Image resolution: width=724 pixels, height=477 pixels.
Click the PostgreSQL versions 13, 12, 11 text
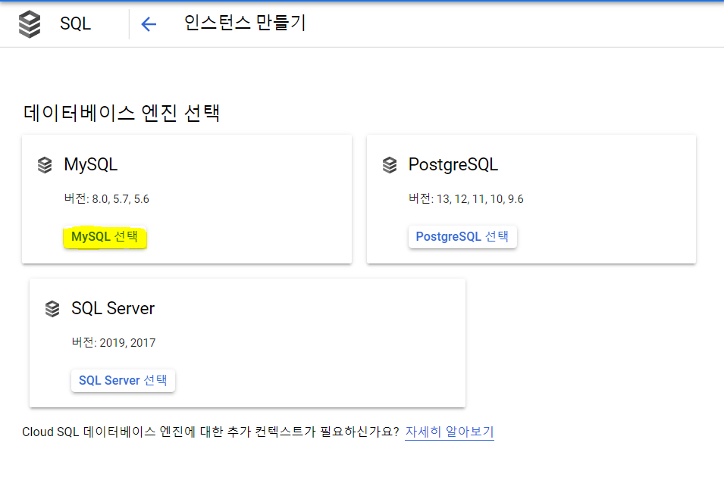pyautogui.click(x=466, y=199)
